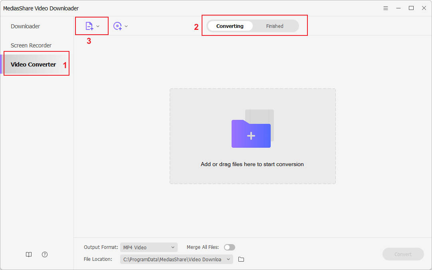Click the Add Files document icon
Image resolution: width=432 pixels, height=270 pixels.
(x=89, y=26)
